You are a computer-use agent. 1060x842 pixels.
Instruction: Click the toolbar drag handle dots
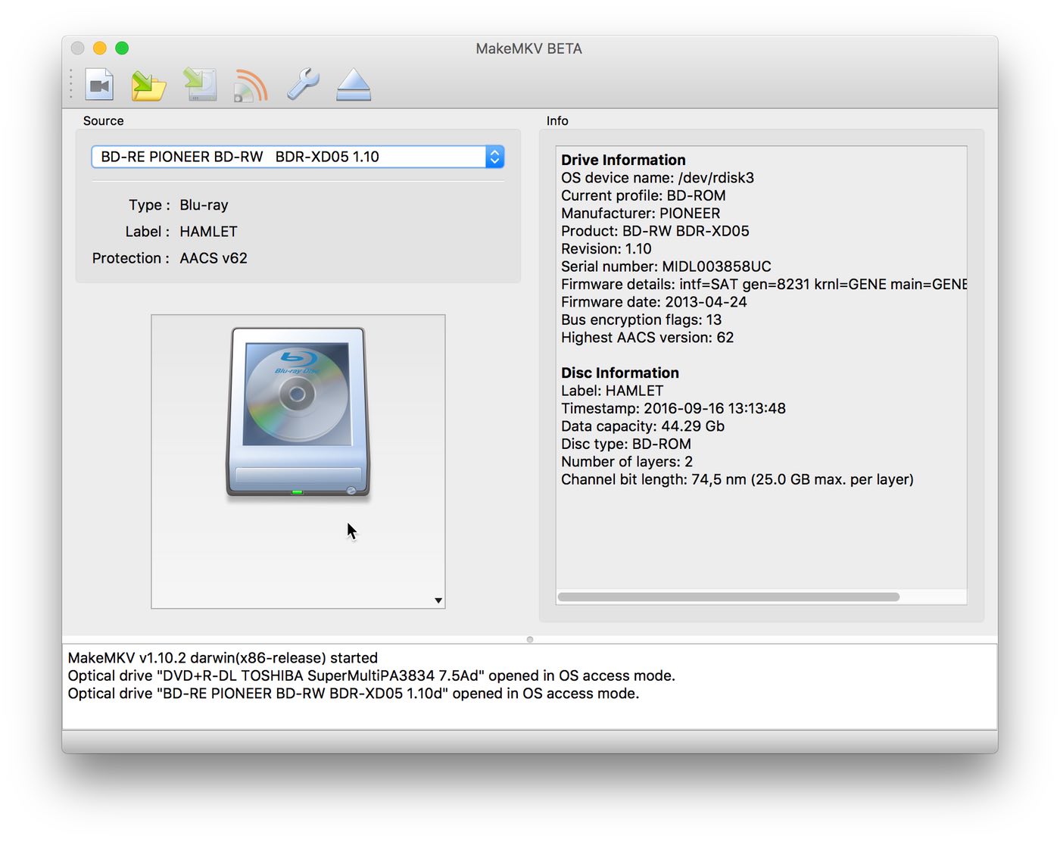(x=71, y=84)
